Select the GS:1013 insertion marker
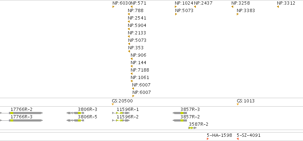The image size is (303, 141). (x=238, y=104)
